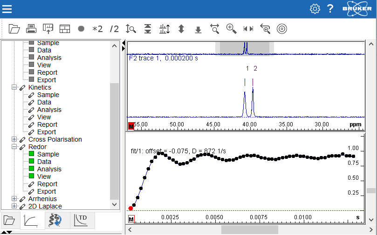Image resolution: width=377 pixels, height=235 pixels.
Task: Select Data under Kinetics
Action: pos(44,102)
